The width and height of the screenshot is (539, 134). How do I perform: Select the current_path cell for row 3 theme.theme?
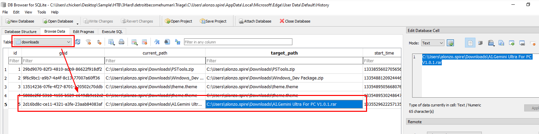[x=155, y=87]
